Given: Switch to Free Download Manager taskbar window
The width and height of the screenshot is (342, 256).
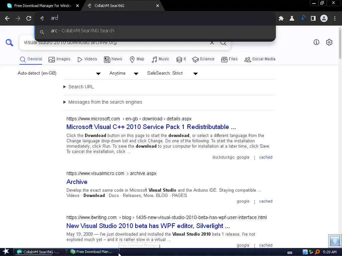Looking at the screenshot, I should 93,252.
